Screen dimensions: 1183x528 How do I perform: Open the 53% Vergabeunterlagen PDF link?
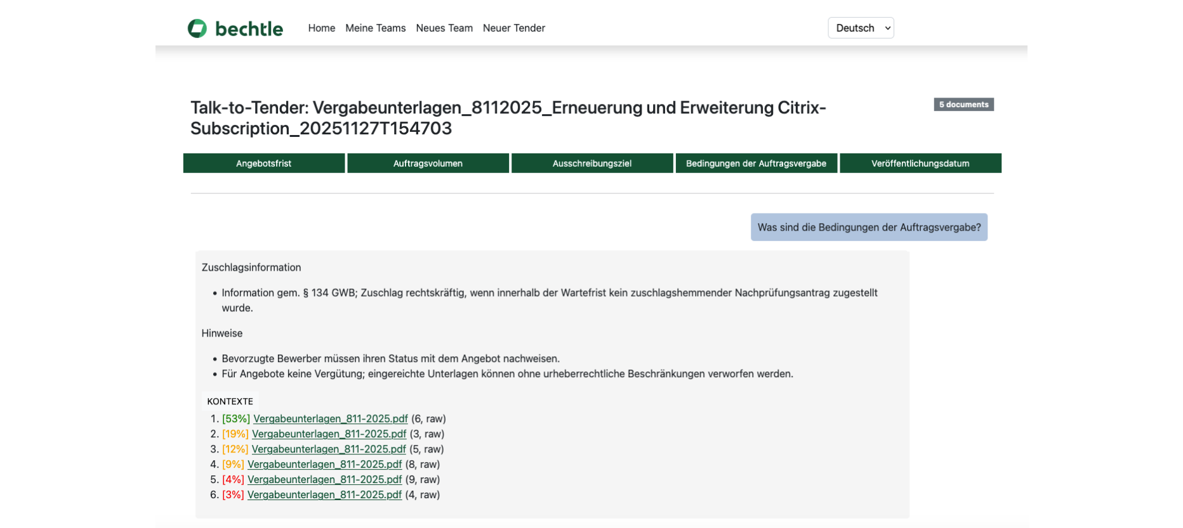click(x=330, y=419)
